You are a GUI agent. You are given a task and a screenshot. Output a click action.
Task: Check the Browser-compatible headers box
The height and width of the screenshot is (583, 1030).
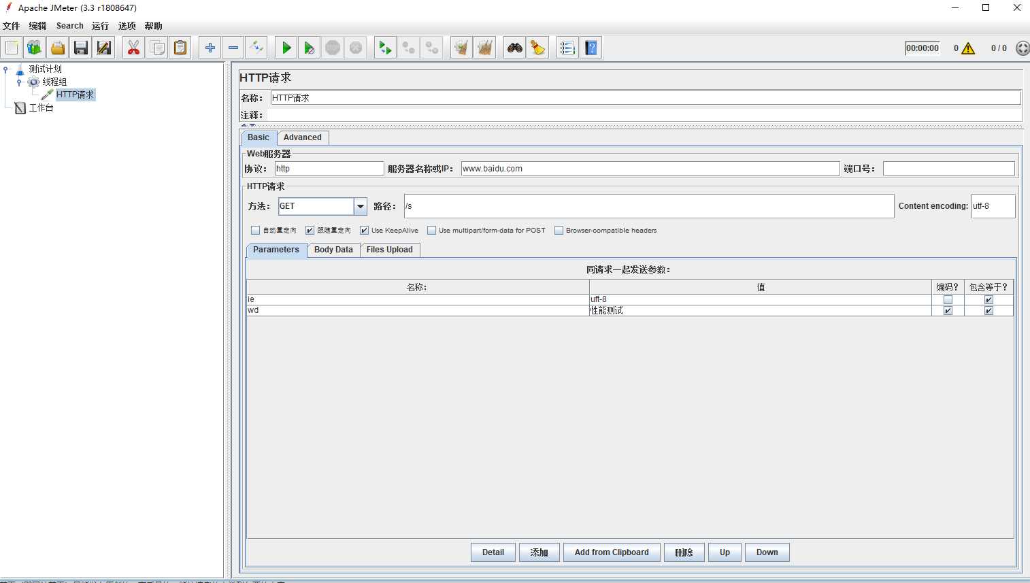coord(559,231)
